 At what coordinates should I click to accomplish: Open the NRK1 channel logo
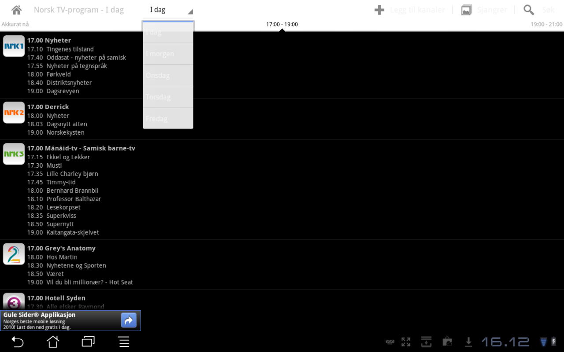[14, 46]
